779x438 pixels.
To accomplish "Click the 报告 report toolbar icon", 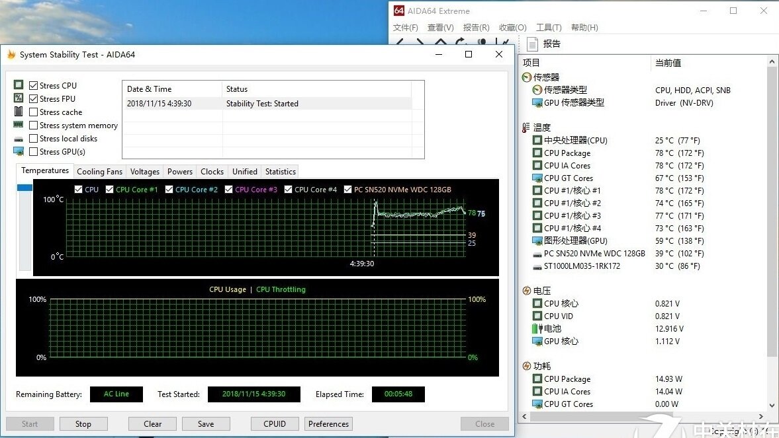I will [x=532, y=44].
